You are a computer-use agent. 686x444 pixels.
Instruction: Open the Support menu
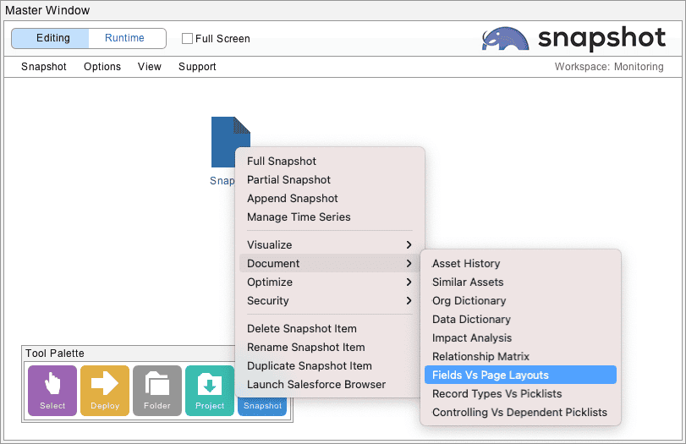click(x=197, y=67)
